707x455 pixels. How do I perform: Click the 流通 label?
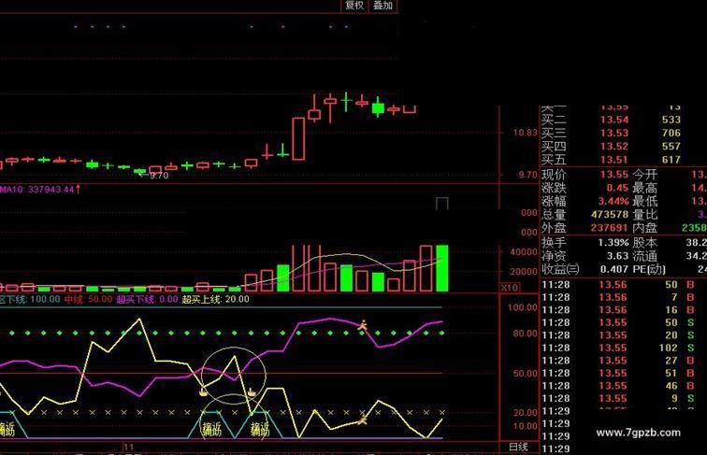coord(644,256)
